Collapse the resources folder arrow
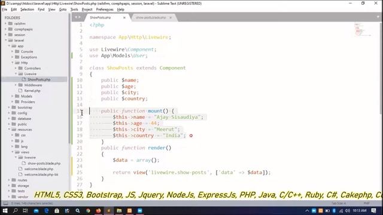This screenshot has width=383, height=215. point(9,130)
